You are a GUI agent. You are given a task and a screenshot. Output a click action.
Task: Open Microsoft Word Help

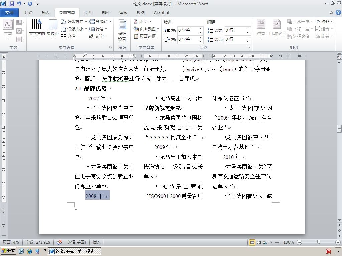[x=338, y=12]
